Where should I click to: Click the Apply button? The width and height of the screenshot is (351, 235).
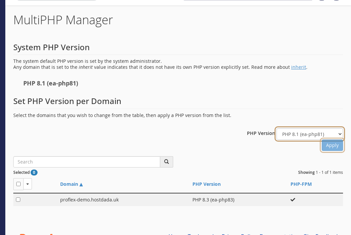pyautogui.click(x=332, y=146)
